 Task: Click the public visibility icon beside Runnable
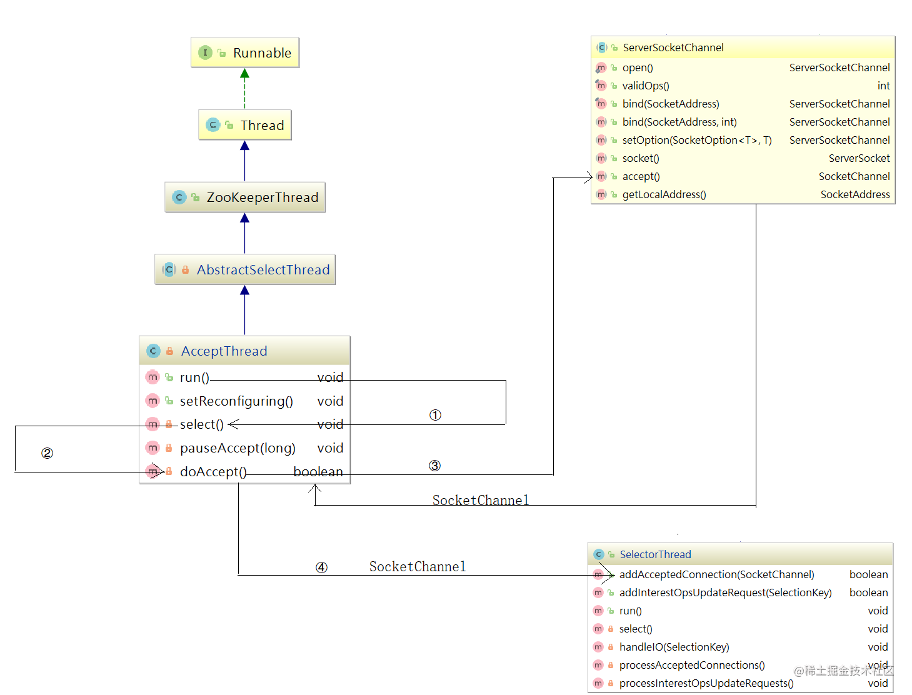[x=222, y=53]
